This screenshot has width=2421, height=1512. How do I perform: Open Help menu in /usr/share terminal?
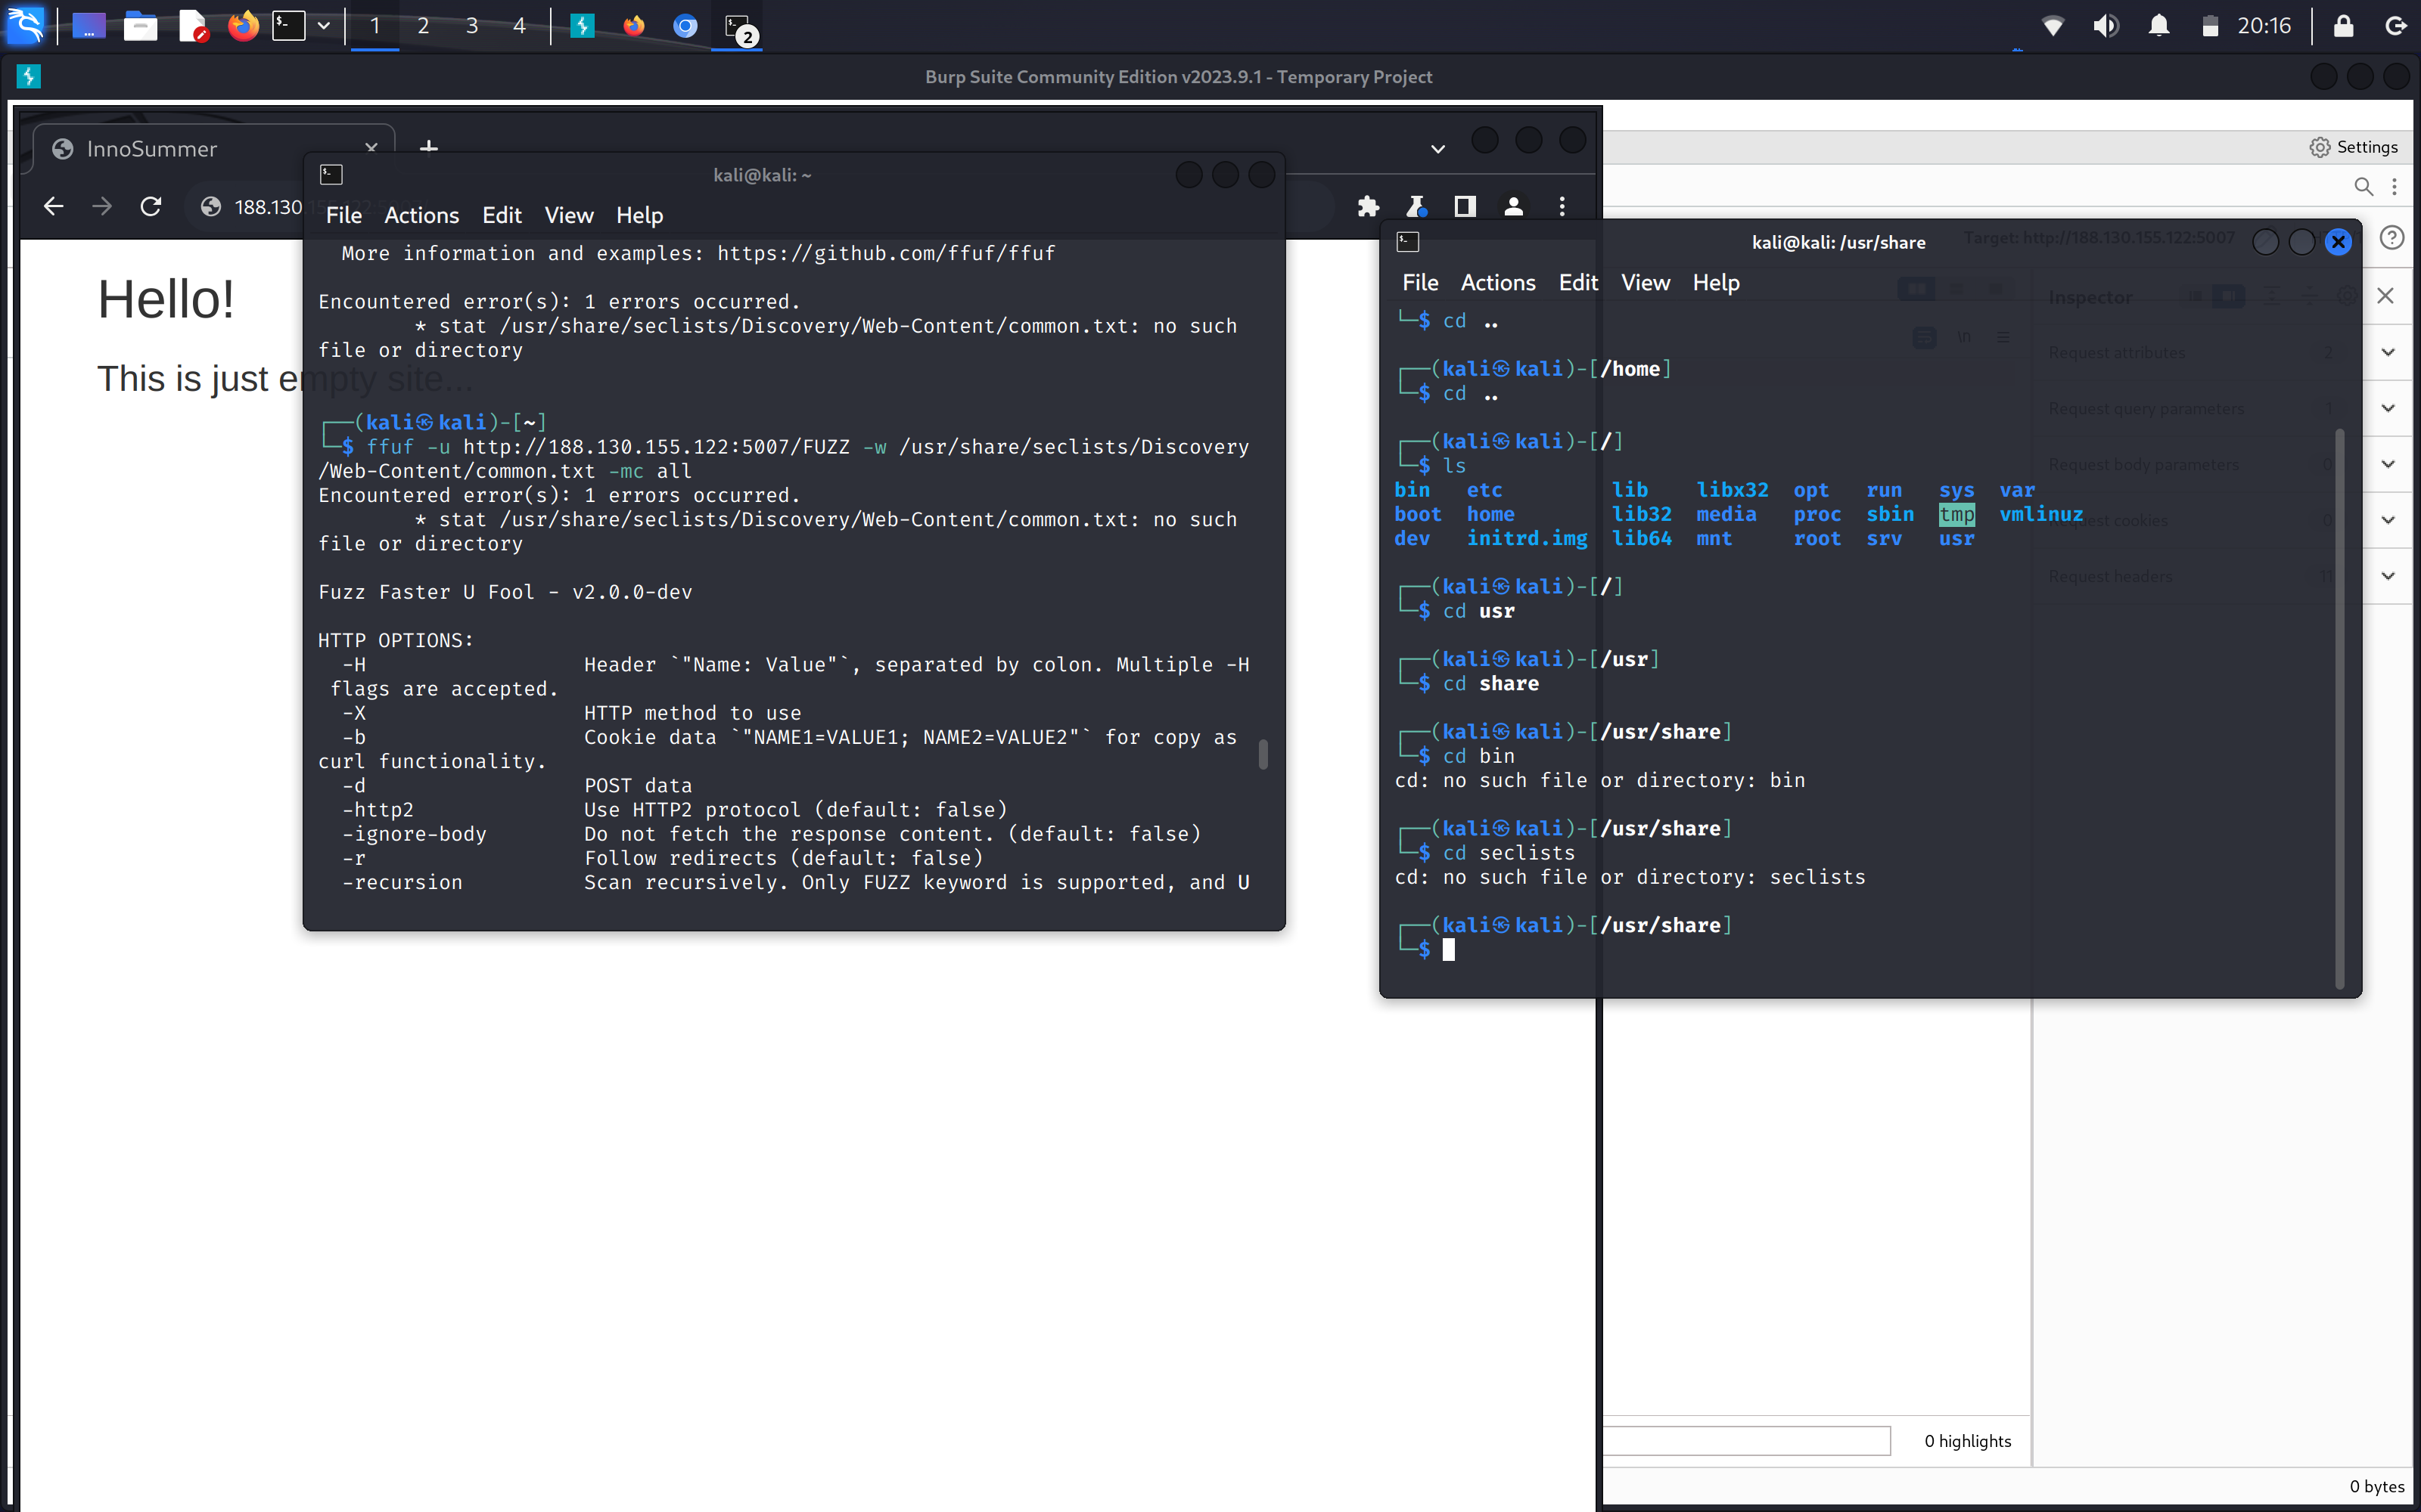click(x=1716, y=283)
